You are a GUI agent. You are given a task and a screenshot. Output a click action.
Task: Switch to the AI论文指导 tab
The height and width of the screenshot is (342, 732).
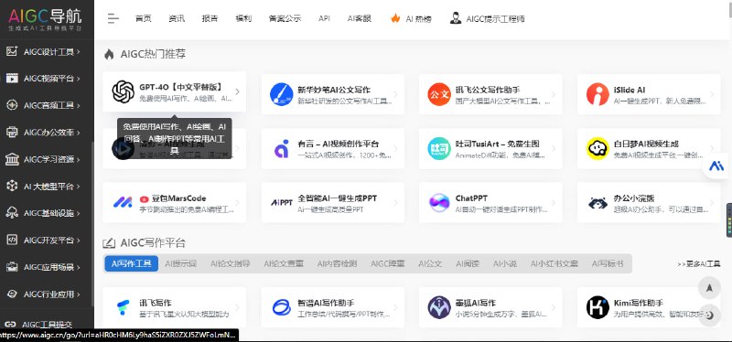click(231, 263)
